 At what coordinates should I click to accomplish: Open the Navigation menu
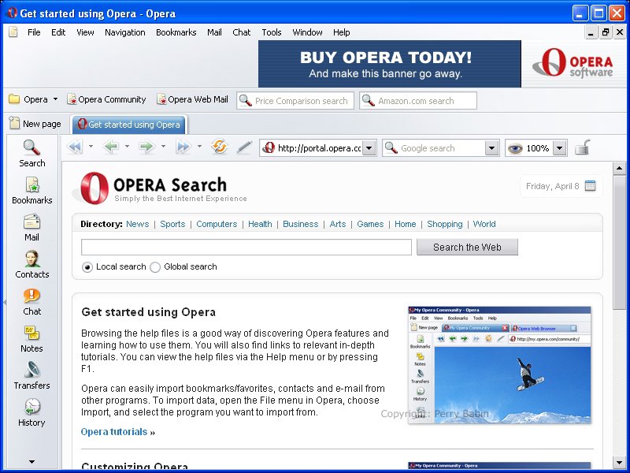click(125, 32)
